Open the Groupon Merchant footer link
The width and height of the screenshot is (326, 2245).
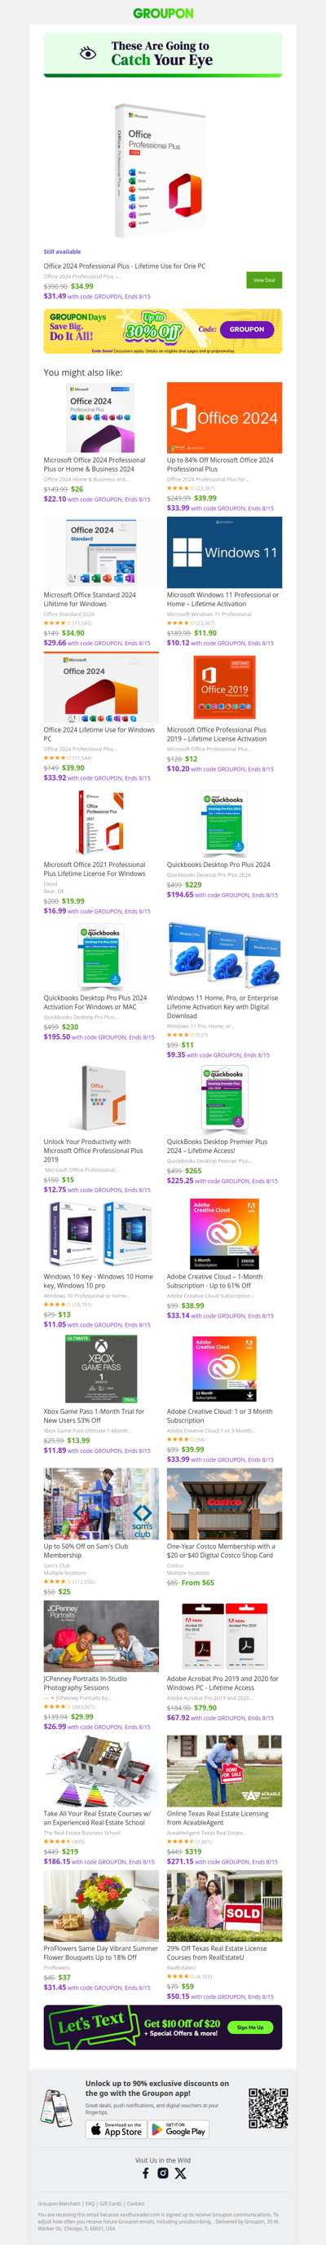[59, 2203]
